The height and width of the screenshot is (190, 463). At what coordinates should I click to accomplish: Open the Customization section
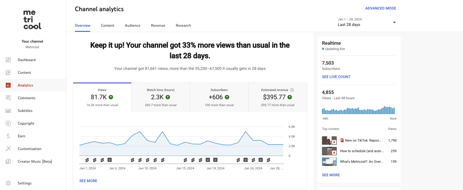[8, 149]
